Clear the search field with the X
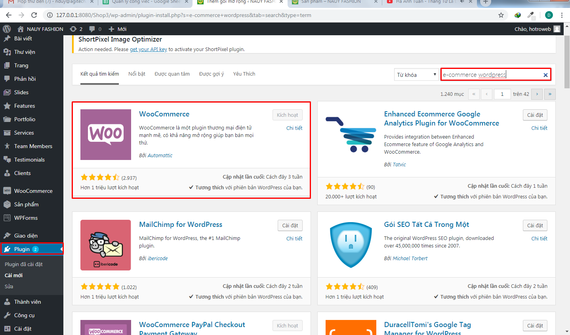This screenshot has height=335, width=570. (x=545, y=75)
